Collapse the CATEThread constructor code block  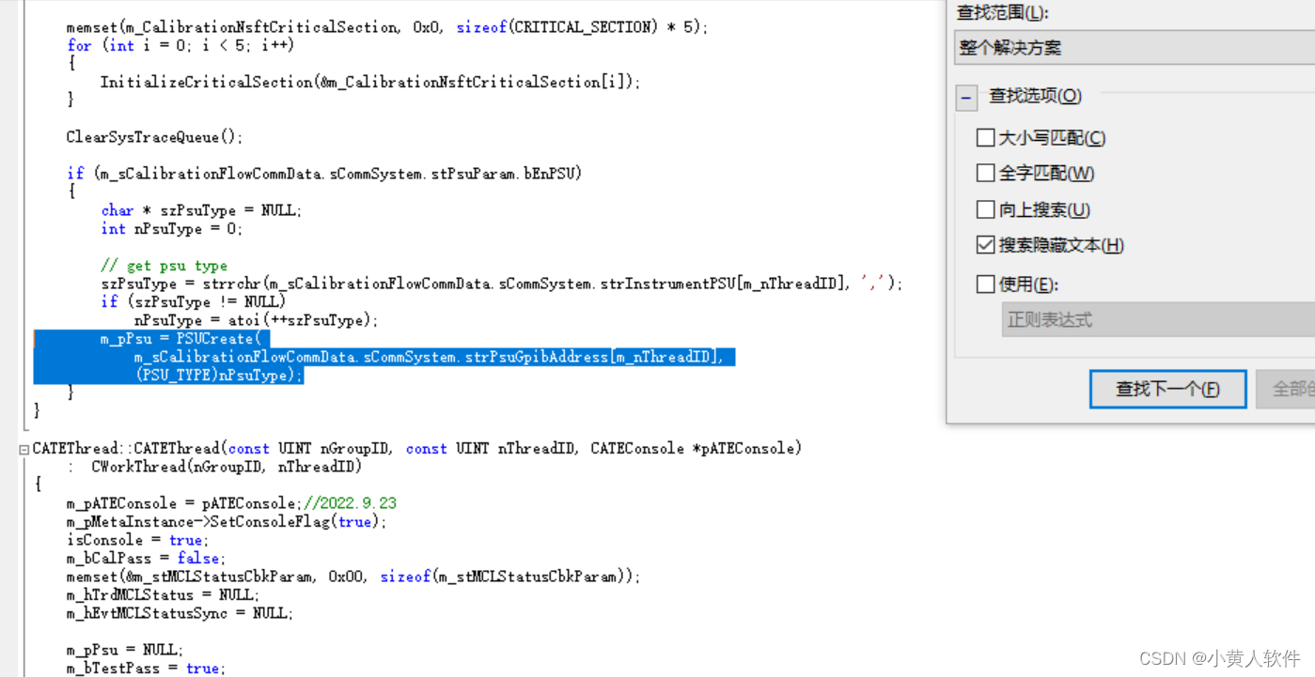(x=23, y=450)
